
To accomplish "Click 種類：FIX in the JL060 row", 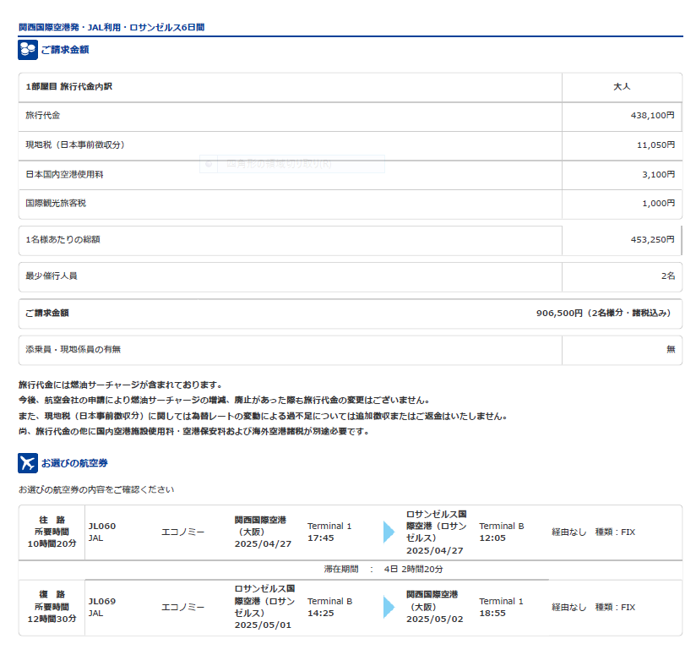I will coord(615,532).
